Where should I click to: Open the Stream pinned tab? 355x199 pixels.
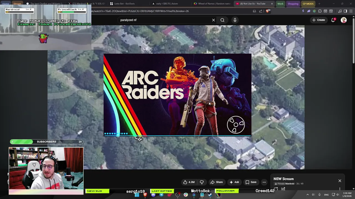tap(17, 4)
